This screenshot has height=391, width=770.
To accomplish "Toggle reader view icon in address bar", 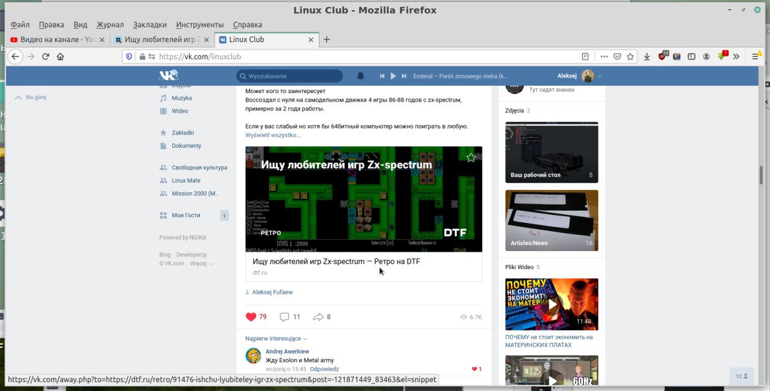I will pos(585,56).
